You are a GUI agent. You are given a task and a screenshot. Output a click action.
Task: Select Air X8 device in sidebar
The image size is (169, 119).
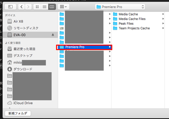click(30, 21)
